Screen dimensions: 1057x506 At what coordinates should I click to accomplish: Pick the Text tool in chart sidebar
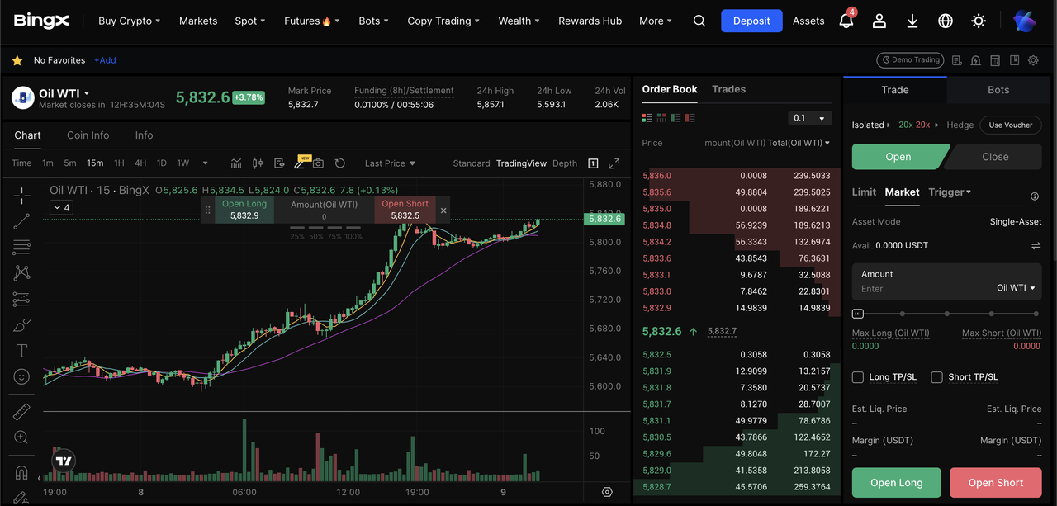click(x=21, y=351)
